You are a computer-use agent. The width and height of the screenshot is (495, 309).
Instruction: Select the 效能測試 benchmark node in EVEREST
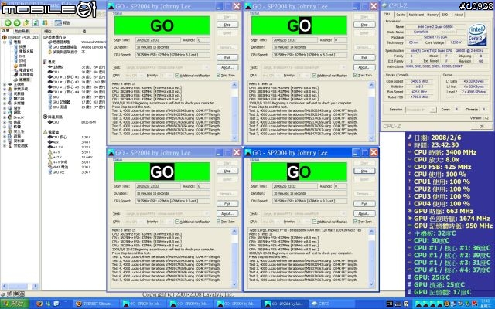(x=18, y=146)
